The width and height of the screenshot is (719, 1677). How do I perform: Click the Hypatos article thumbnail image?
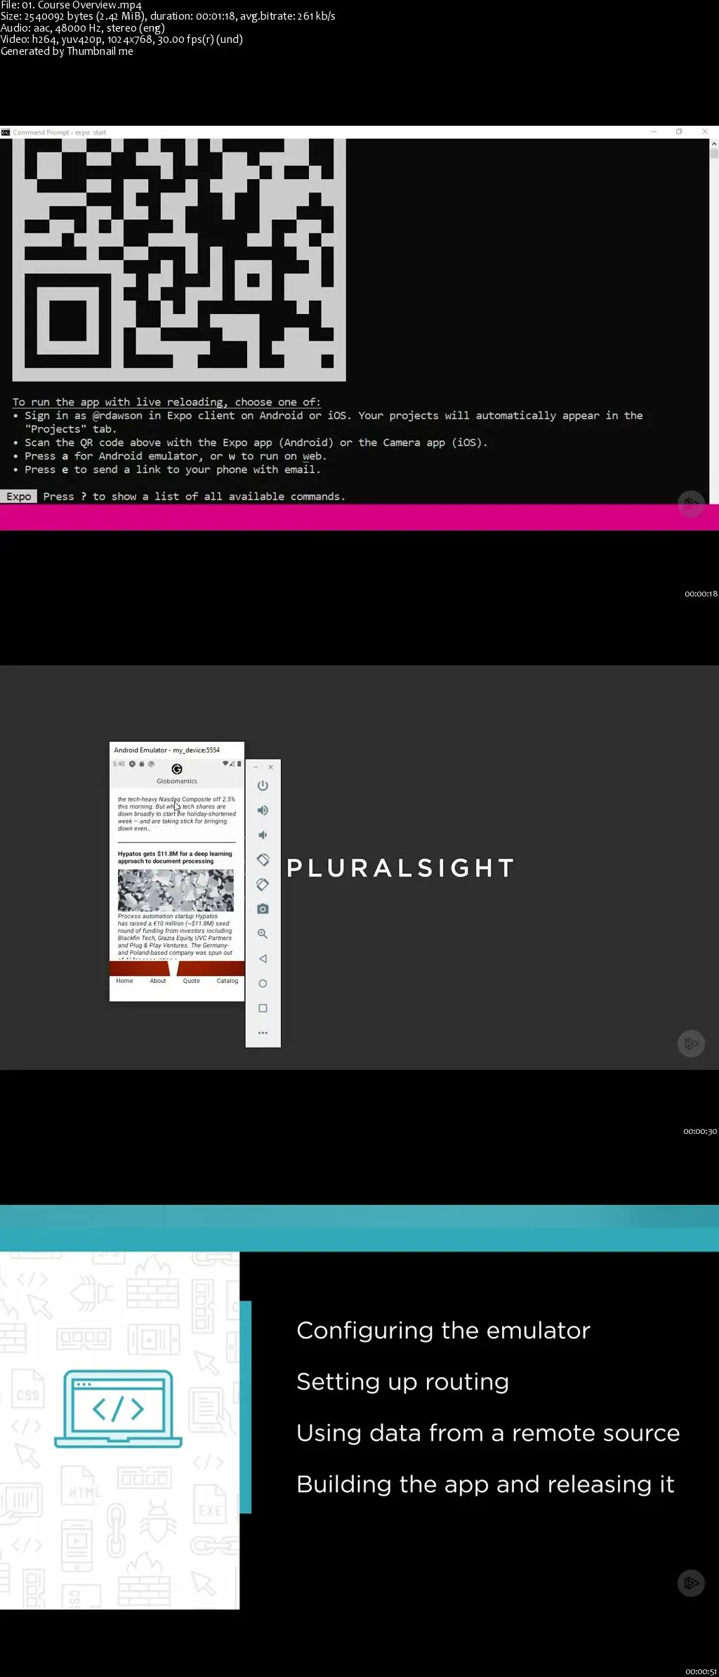pyautogui.click(x=176, y=890)
